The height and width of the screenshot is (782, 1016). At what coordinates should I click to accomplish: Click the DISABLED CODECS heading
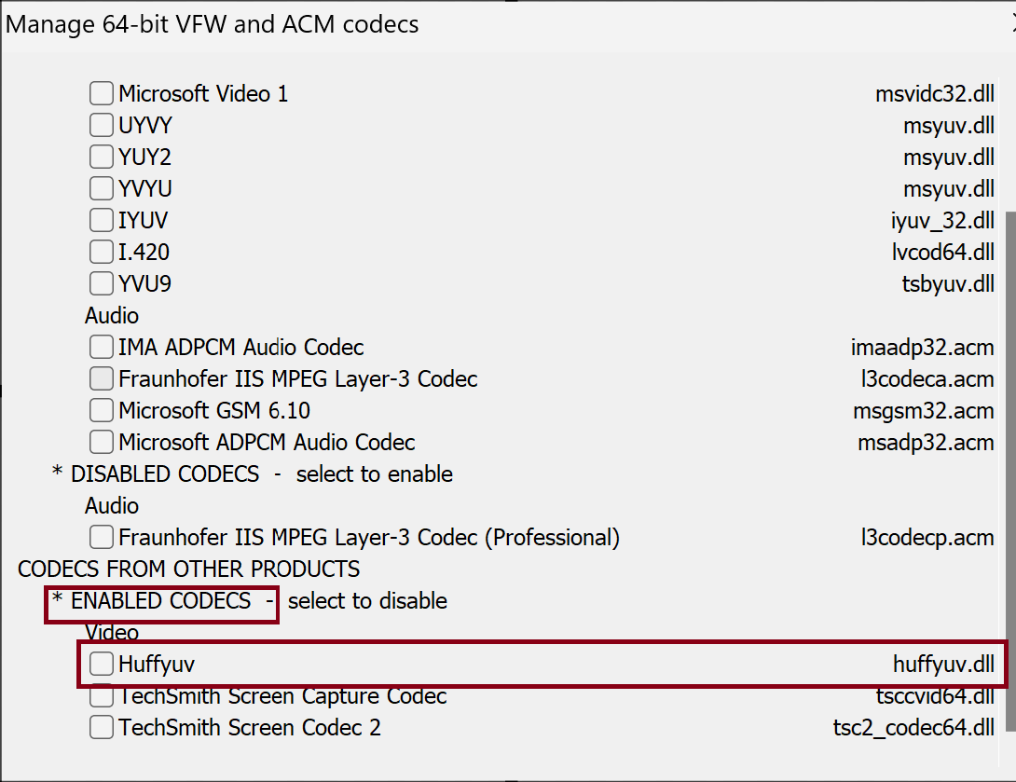[164, 473]
